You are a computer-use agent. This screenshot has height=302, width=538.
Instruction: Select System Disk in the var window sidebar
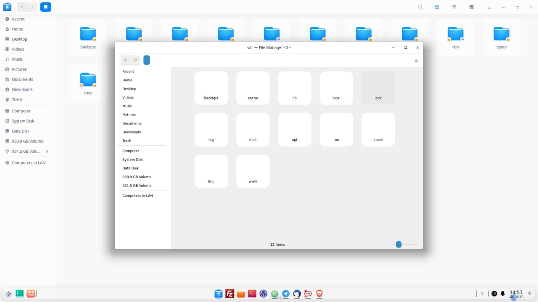click(133, 159)
